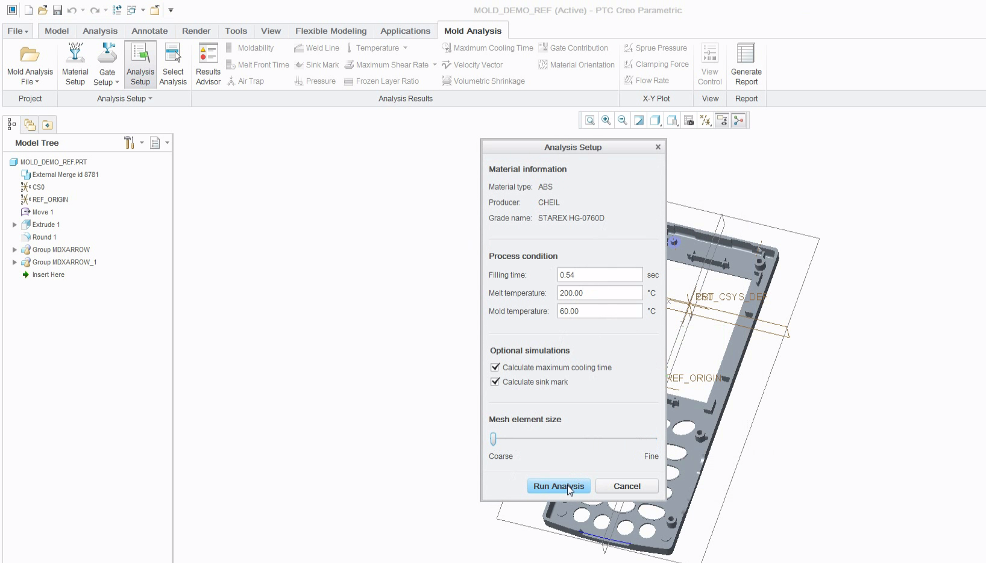Click the Filling time input field

(x=600, y=275)
